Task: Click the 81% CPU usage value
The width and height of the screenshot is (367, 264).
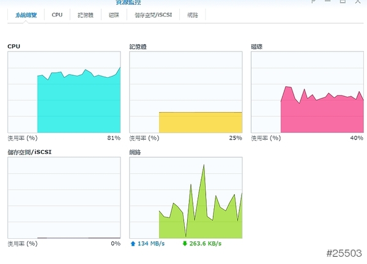Action: [114, 138]
